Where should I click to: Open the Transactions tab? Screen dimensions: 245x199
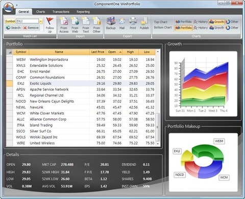tap(61, 12)
